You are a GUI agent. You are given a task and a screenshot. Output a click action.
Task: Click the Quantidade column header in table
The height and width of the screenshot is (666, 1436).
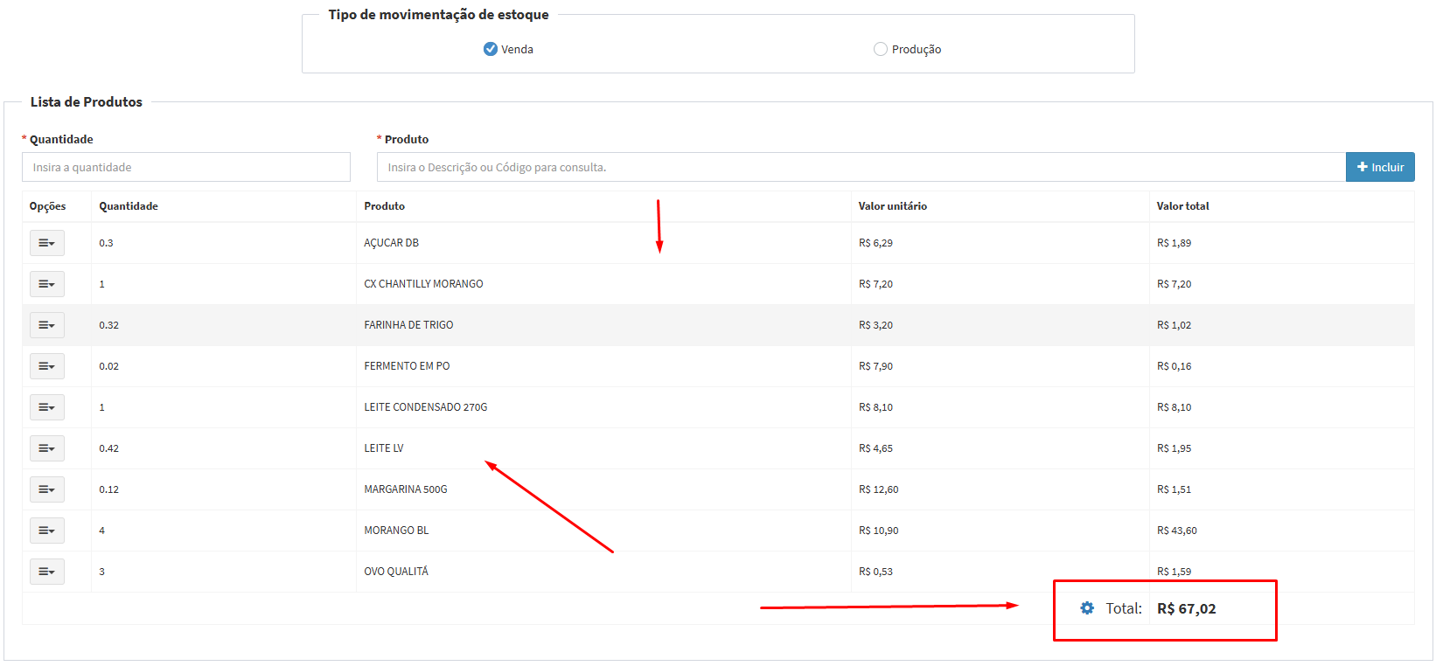[129, 206]
